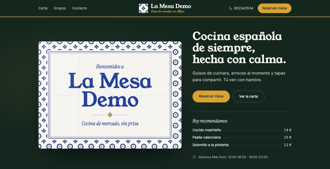
Task: Click Reservar mesa button in the header
Action: pos(274,8)
